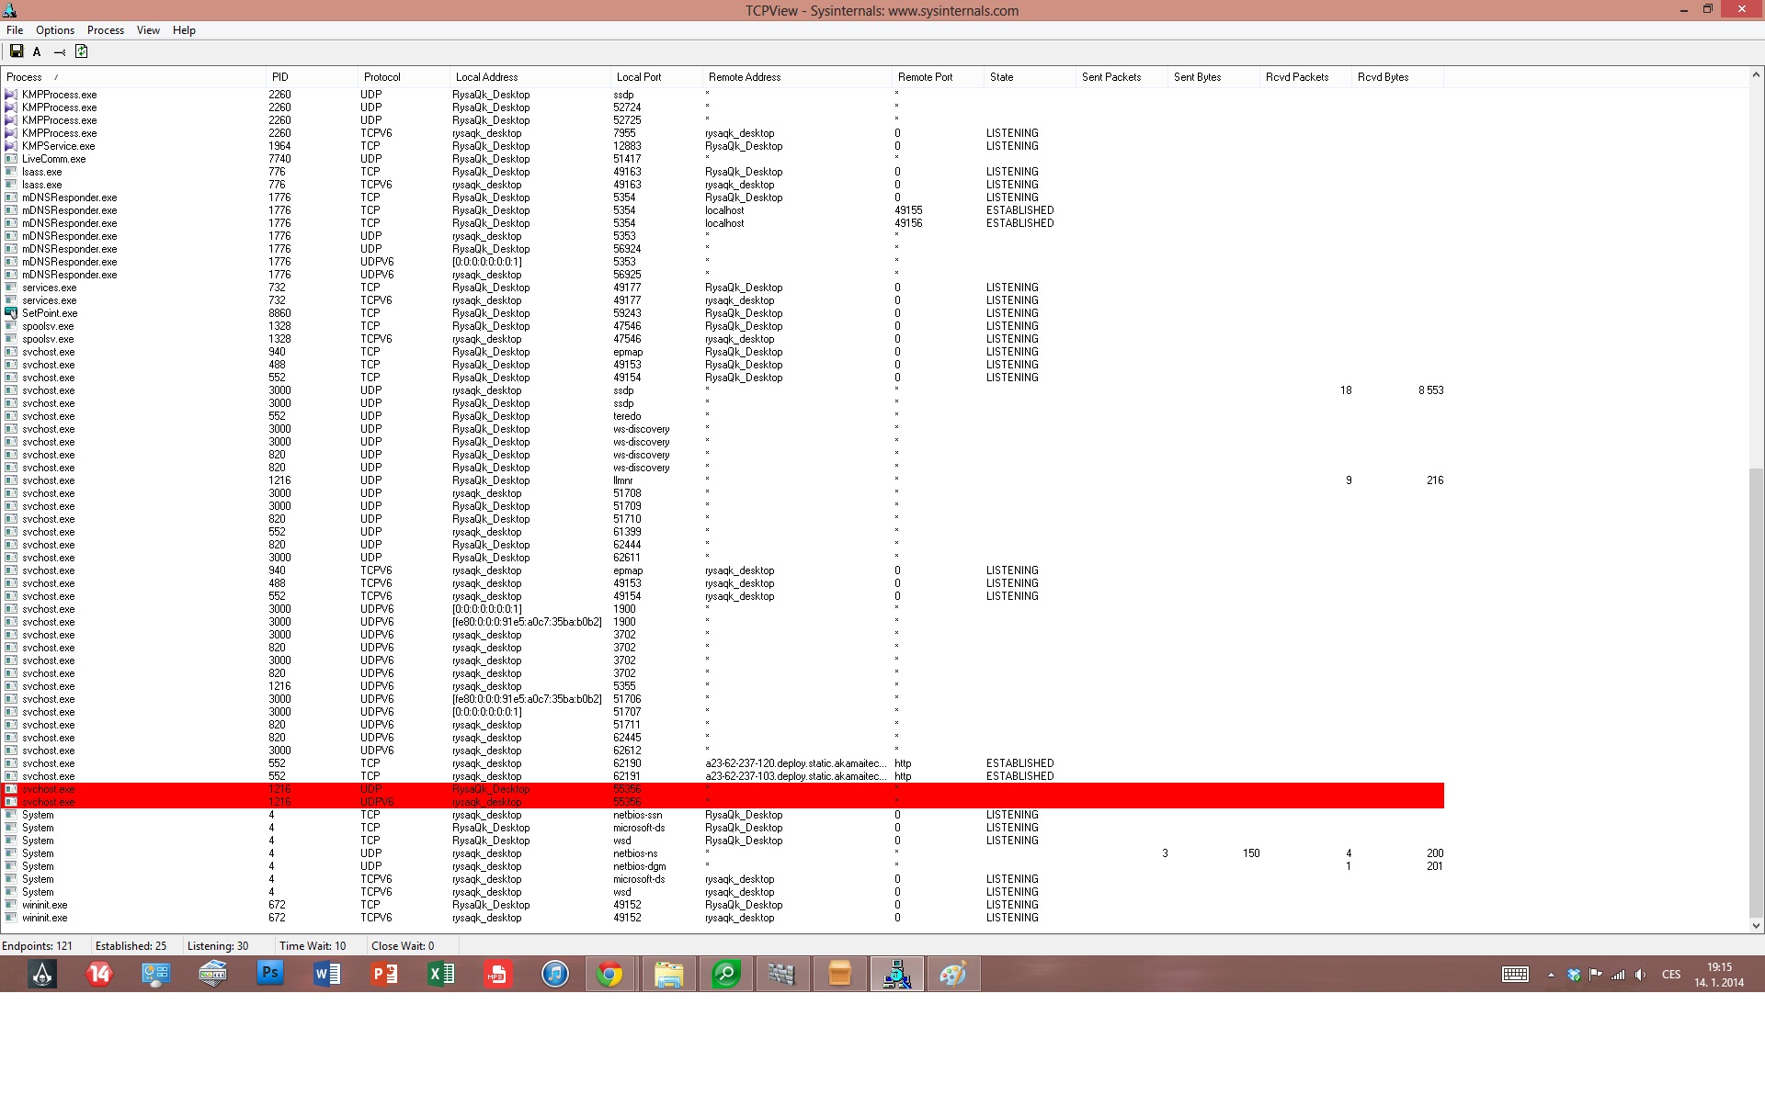1765x1095 pixels.
Task: Open the Options menu
Action: pos(55,30)
